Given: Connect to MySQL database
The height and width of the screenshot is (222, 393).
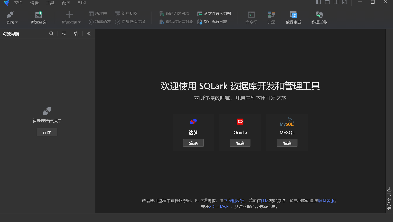Looking at the screenshot, I should pyautogui.click(x=287, y=143).
